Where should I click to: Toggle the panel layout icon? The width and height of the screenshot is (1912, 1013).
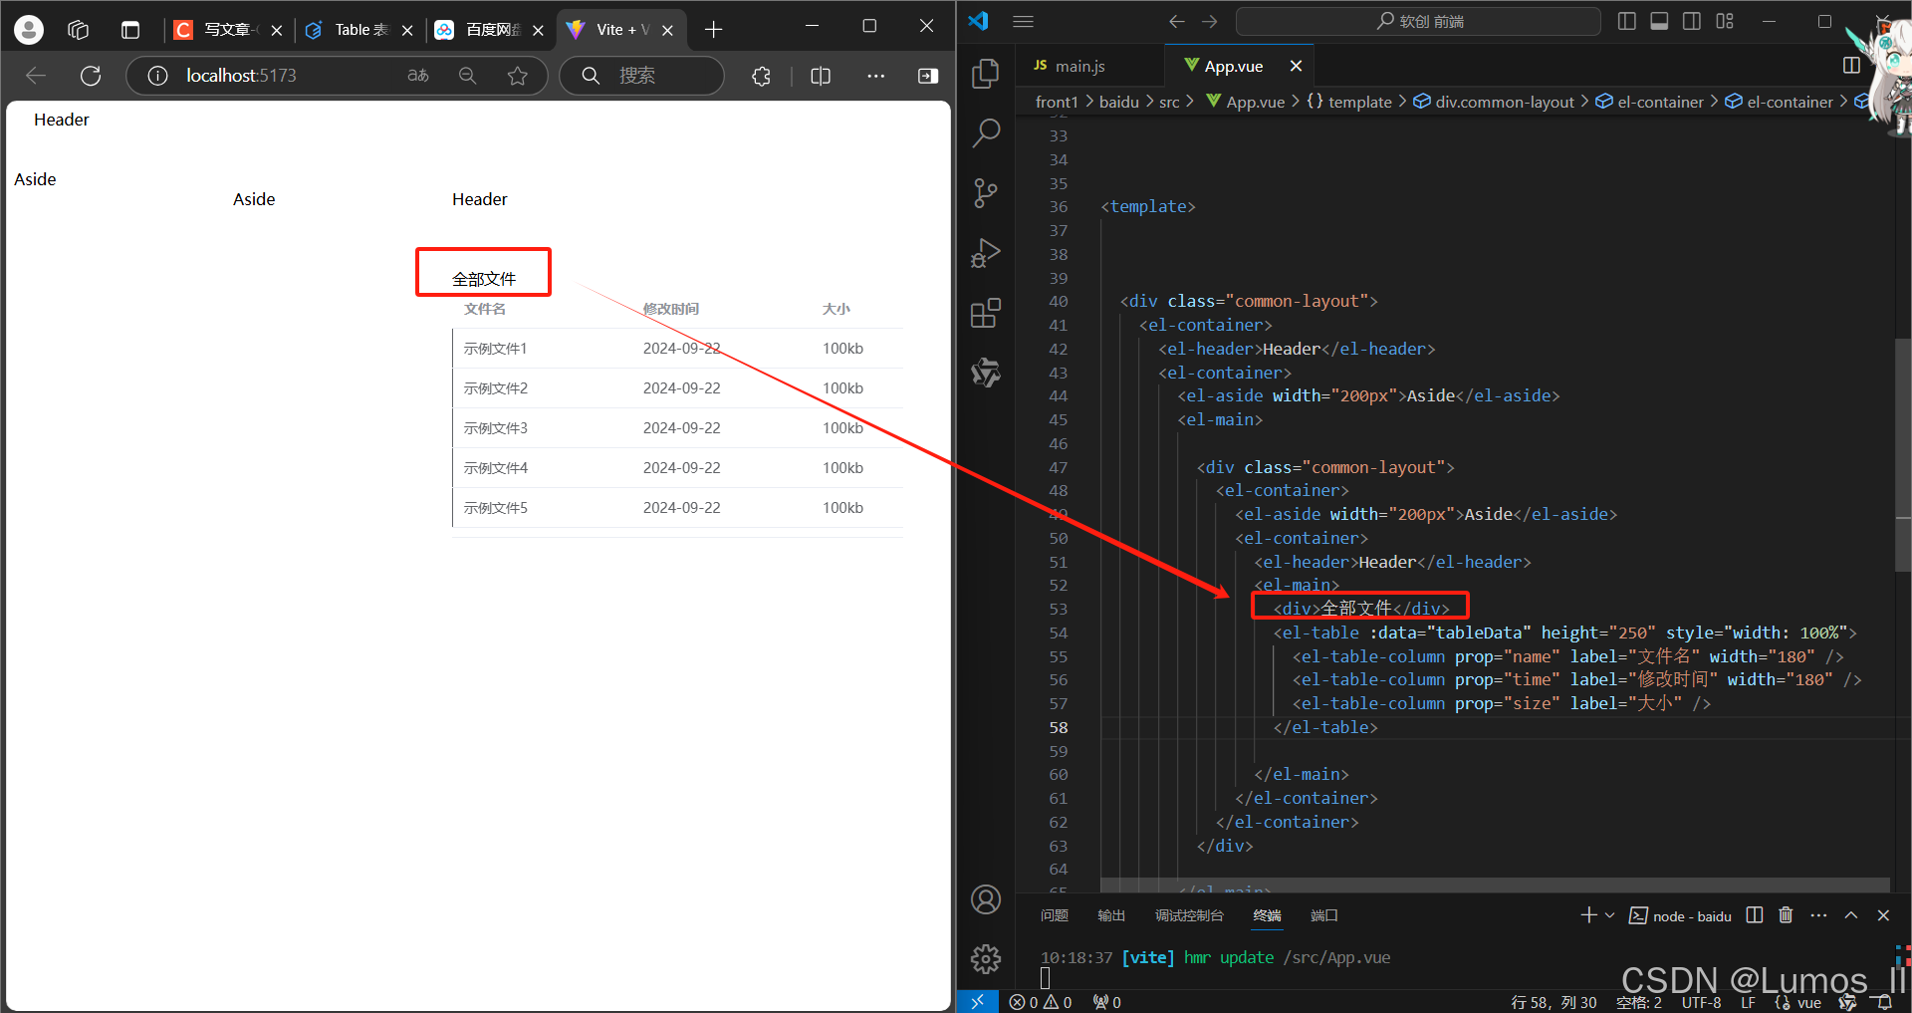coord(1659,21)
